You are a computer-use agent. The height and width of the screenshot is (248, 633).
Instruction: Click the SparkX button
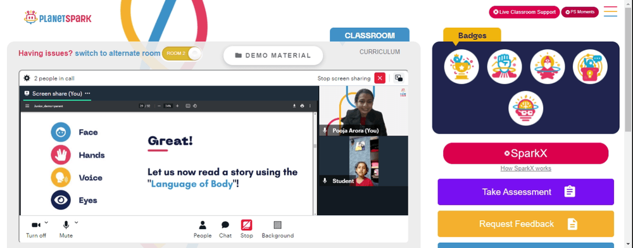click(525, 153)
